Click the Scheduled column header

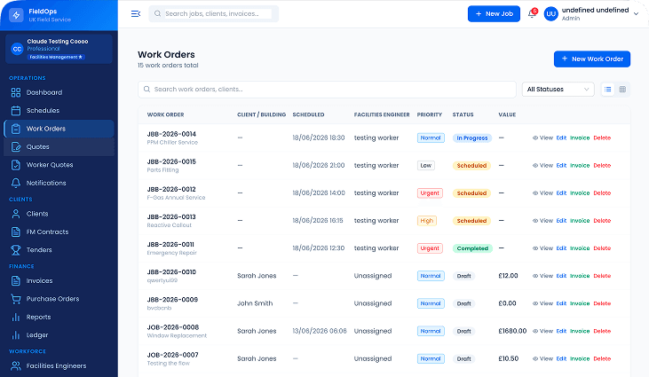[308, 114]
